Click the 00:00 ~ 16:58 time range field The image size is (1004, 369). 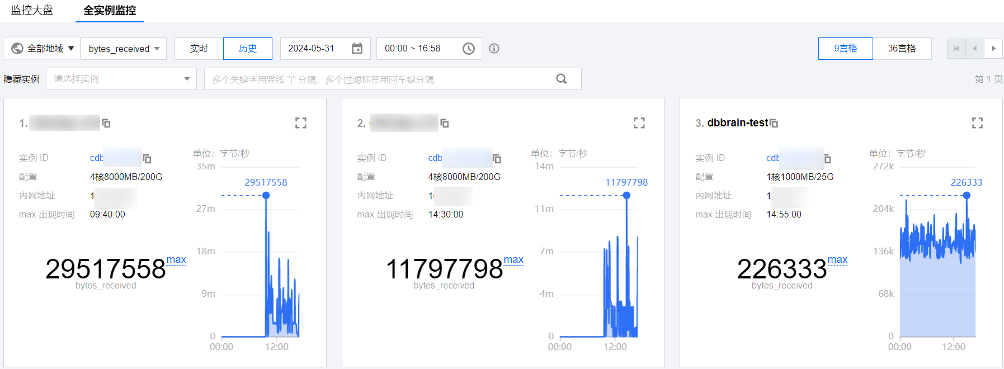429,49
